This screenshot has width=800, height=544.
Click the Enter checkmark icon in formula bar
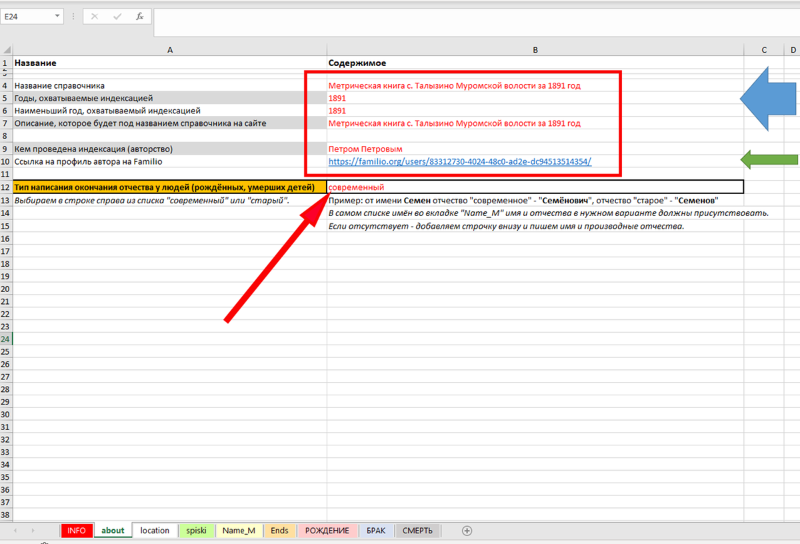coord(117,17)
